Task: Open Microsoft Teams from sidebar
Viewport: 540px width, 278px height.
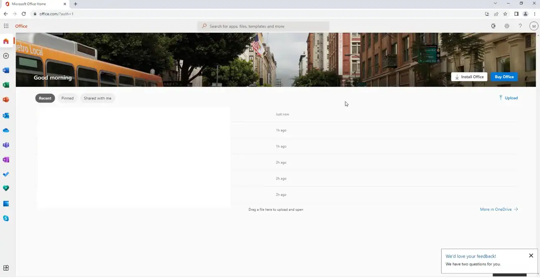Action: pos(6,145)
